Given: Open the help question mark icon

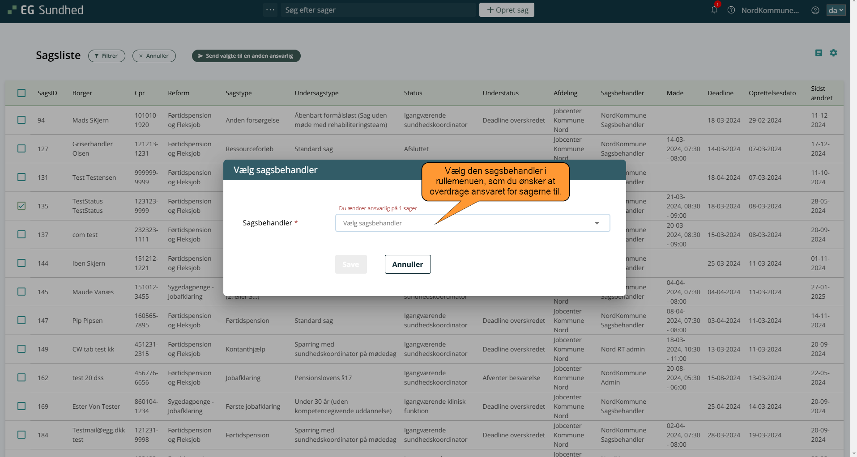Looking at the screenshot, I should click(x=731, y=10).
